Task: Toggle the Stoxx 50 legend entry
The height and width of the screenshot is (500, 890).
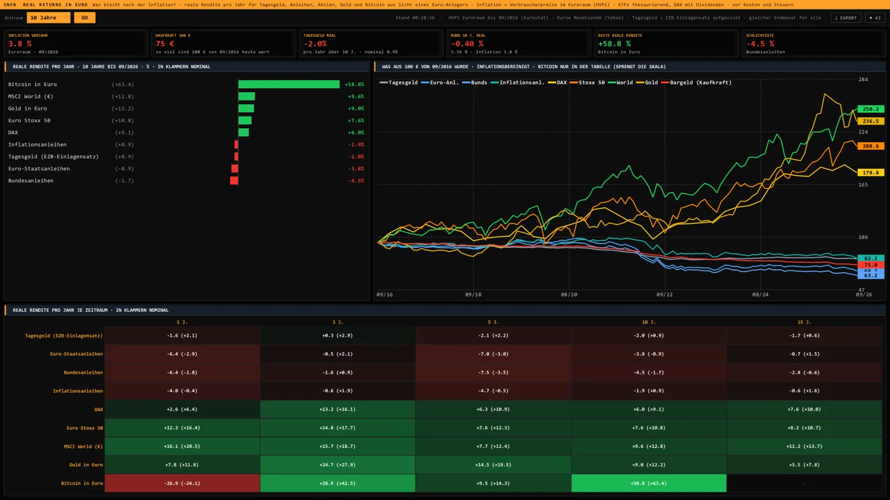Action: [587, 82]
